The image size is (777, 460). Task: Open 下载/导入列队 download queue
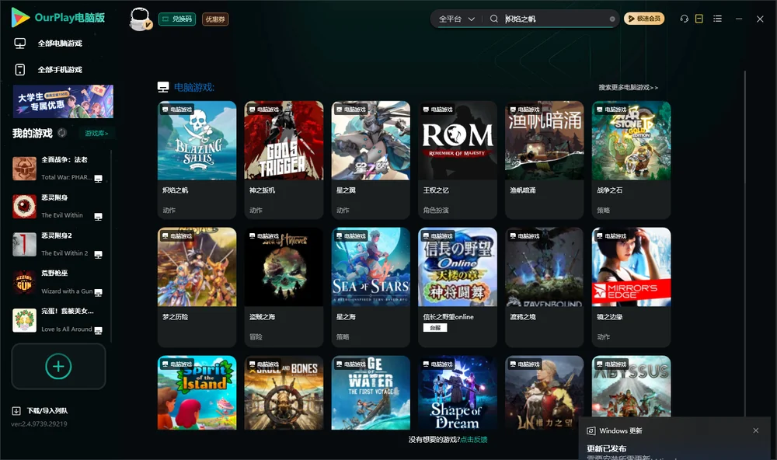click(47, 410)
